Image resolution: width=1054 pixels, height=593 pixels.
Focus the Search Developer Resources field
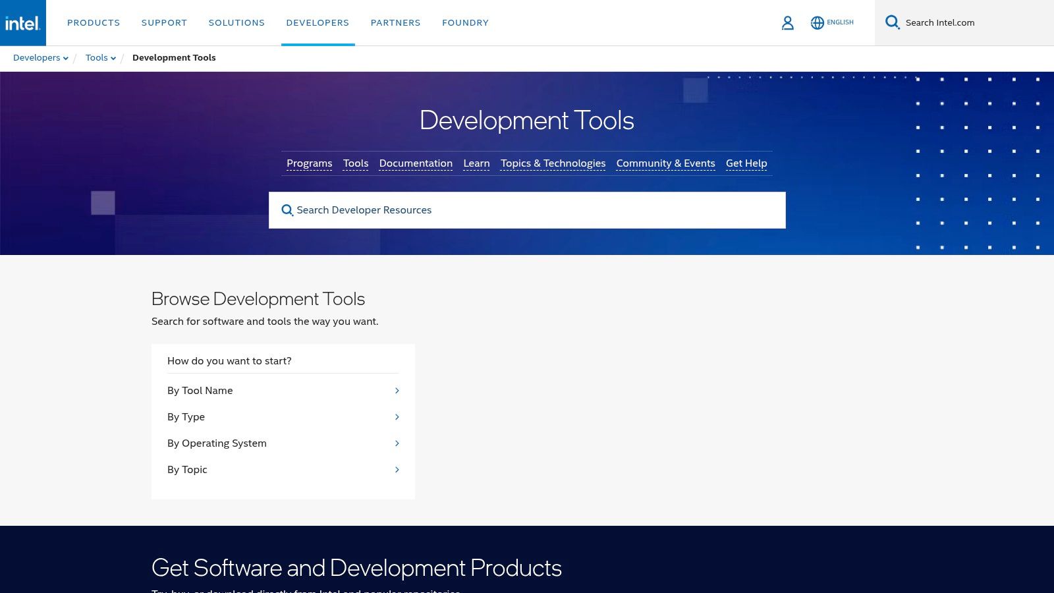[527, 210]
